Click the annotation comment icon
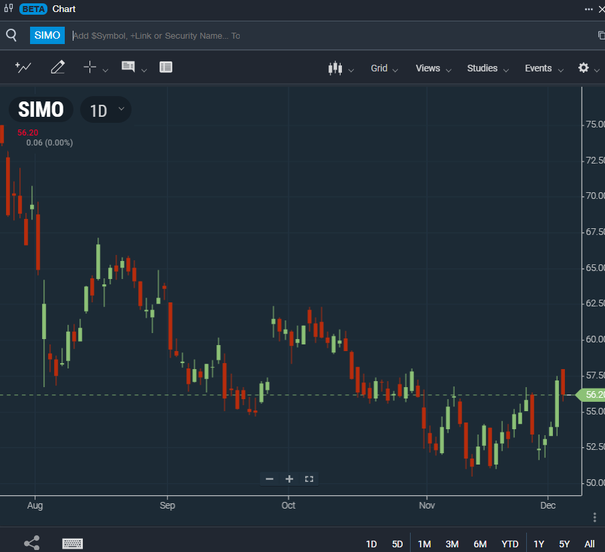The width and height of the screenshot is (605, 552). click(x=128, y=67)
